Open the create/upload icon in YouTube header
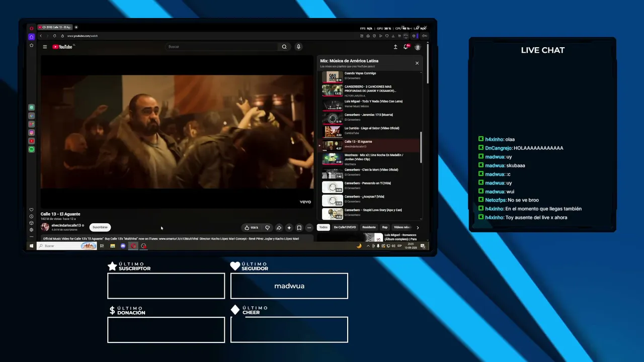Image resolution: width=644 pixels, height=362 pixels. pos(395,47)
